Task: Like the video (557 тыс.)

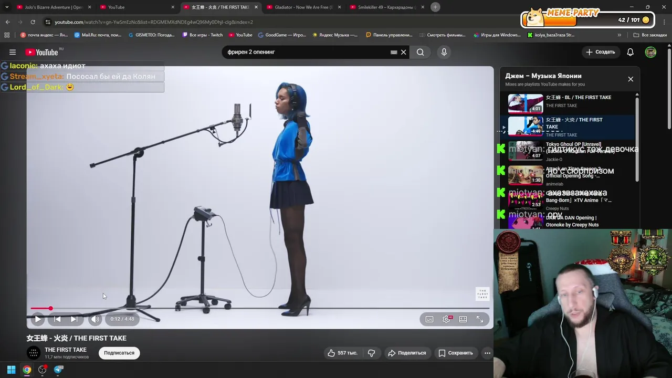Action: [x=342, y=353]
